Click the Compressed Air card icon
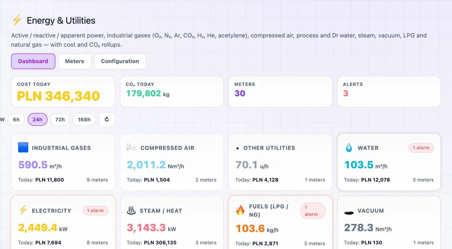The height and width of the screenshot is (249, 452). pos(131,148)
